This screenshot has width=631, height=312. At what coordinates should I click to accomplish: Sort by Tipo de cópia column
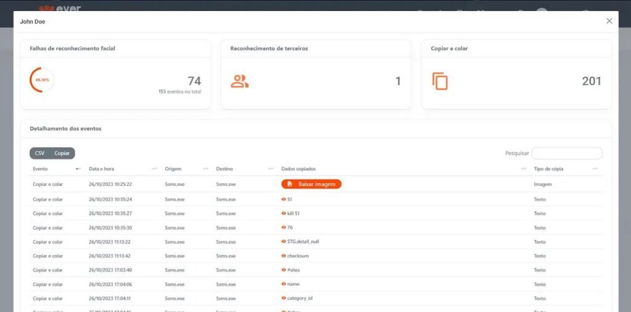point(566,169)
